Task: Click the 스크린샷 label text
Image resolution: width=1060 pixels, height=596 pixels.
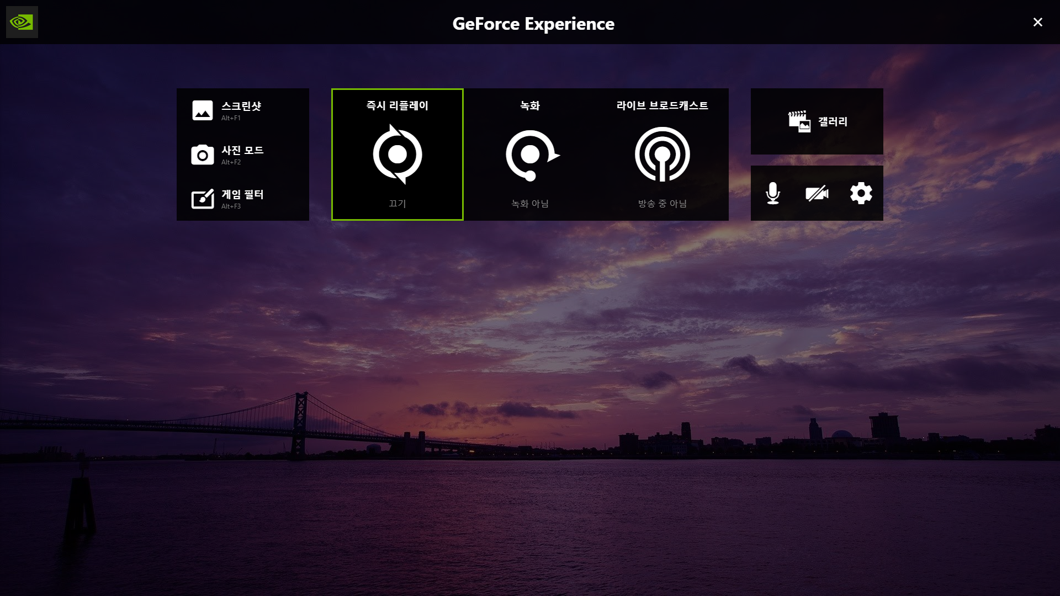Action: (x=241, y=106)
